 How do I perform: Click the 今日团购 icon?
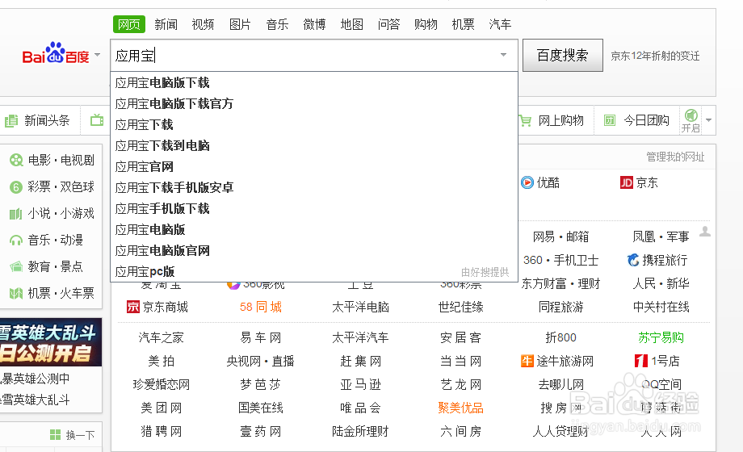610,120
